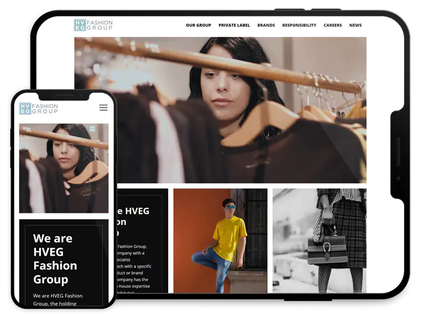This screenshot has width=422, height=321.
Task: Go to the Brands page
Action: click(x=266, y=25)
